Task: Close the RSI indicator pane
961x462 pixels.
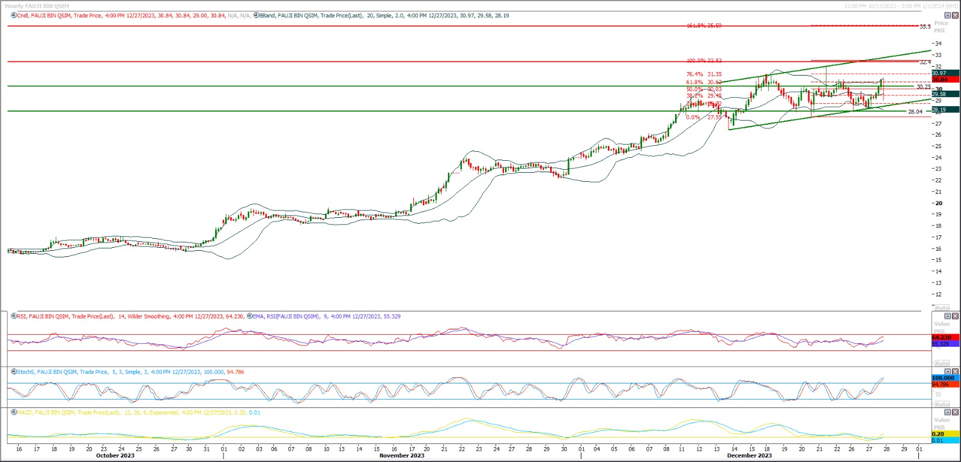Action: point(956,316)
